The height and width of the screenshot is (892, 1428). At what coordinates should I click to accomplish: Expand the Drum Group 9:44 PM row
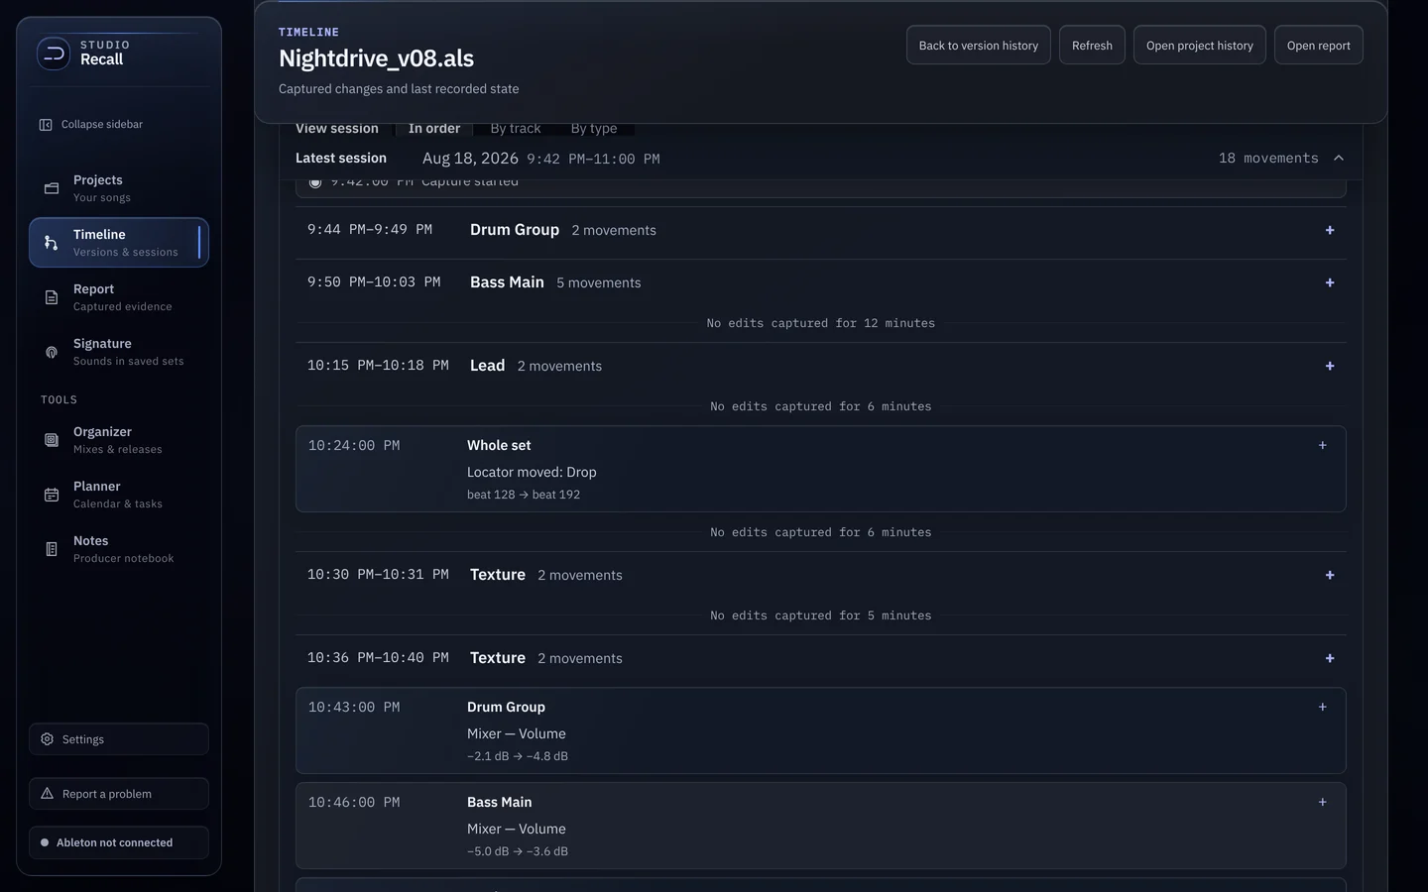[1330, 230]
